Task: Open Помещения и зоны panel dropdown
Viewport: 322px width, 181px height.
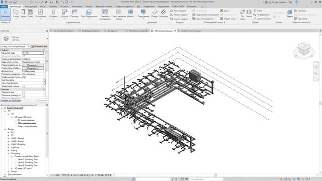Action: [214, 22]
